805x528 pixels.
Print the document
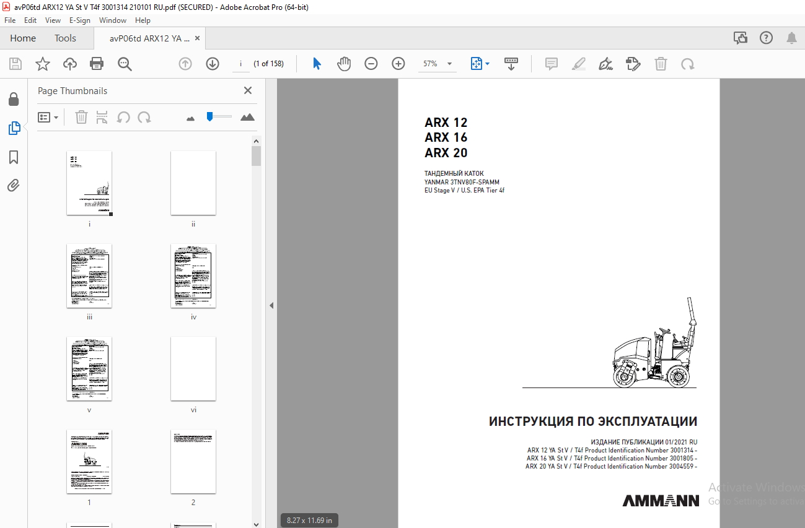[97, 64]
